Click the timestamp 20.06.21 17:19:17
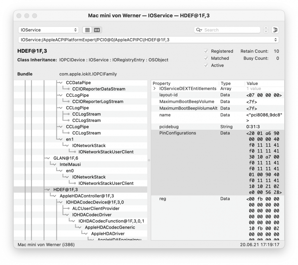The image size is (298, 265). (x=260, y=245)
